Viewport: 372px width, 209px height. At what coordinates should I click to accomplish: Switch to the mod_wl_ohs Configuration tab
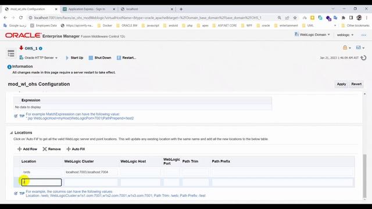27,9
